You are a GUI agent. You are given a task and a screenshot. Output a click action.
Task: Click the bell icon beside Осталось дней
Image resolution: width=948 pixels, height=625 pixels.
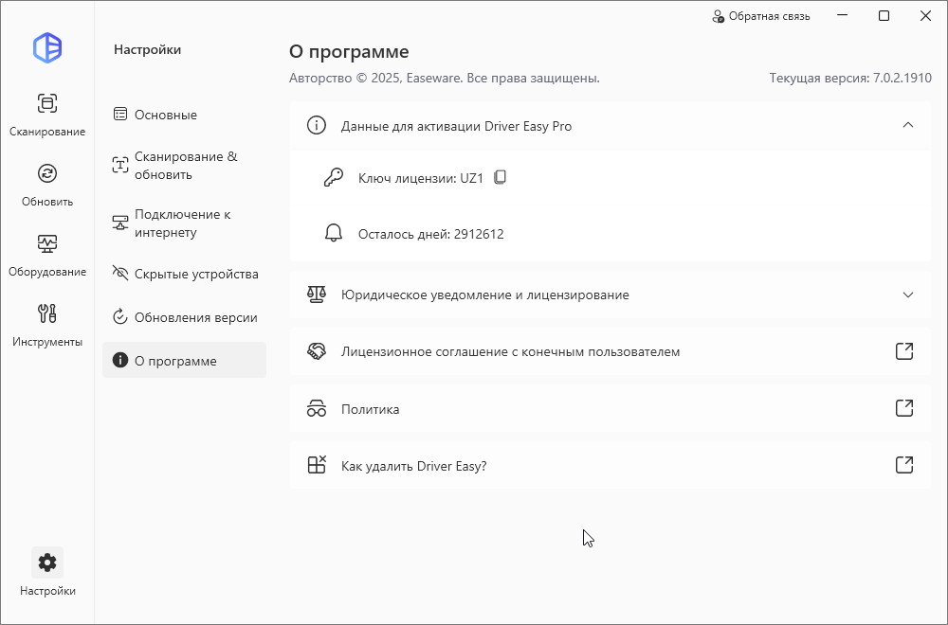[x=333, y=233]
